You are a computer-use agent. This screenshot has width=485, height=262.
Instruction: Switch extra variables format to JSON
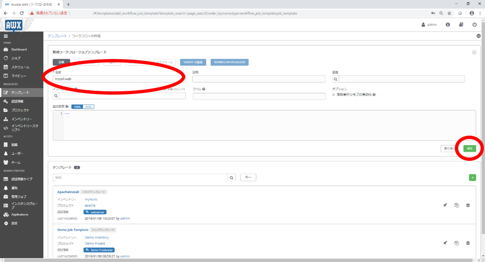(x=88, y=106)
